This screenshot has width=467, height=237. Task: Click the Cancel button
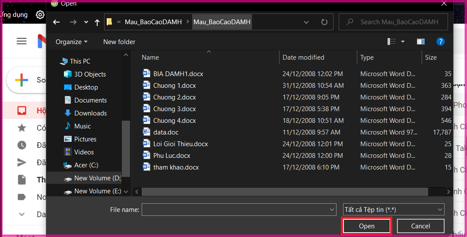[x=420, y=226]
